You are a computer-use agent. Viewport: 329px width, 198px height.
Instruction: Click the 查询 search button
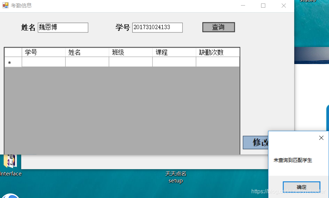(x=218, y=27)
